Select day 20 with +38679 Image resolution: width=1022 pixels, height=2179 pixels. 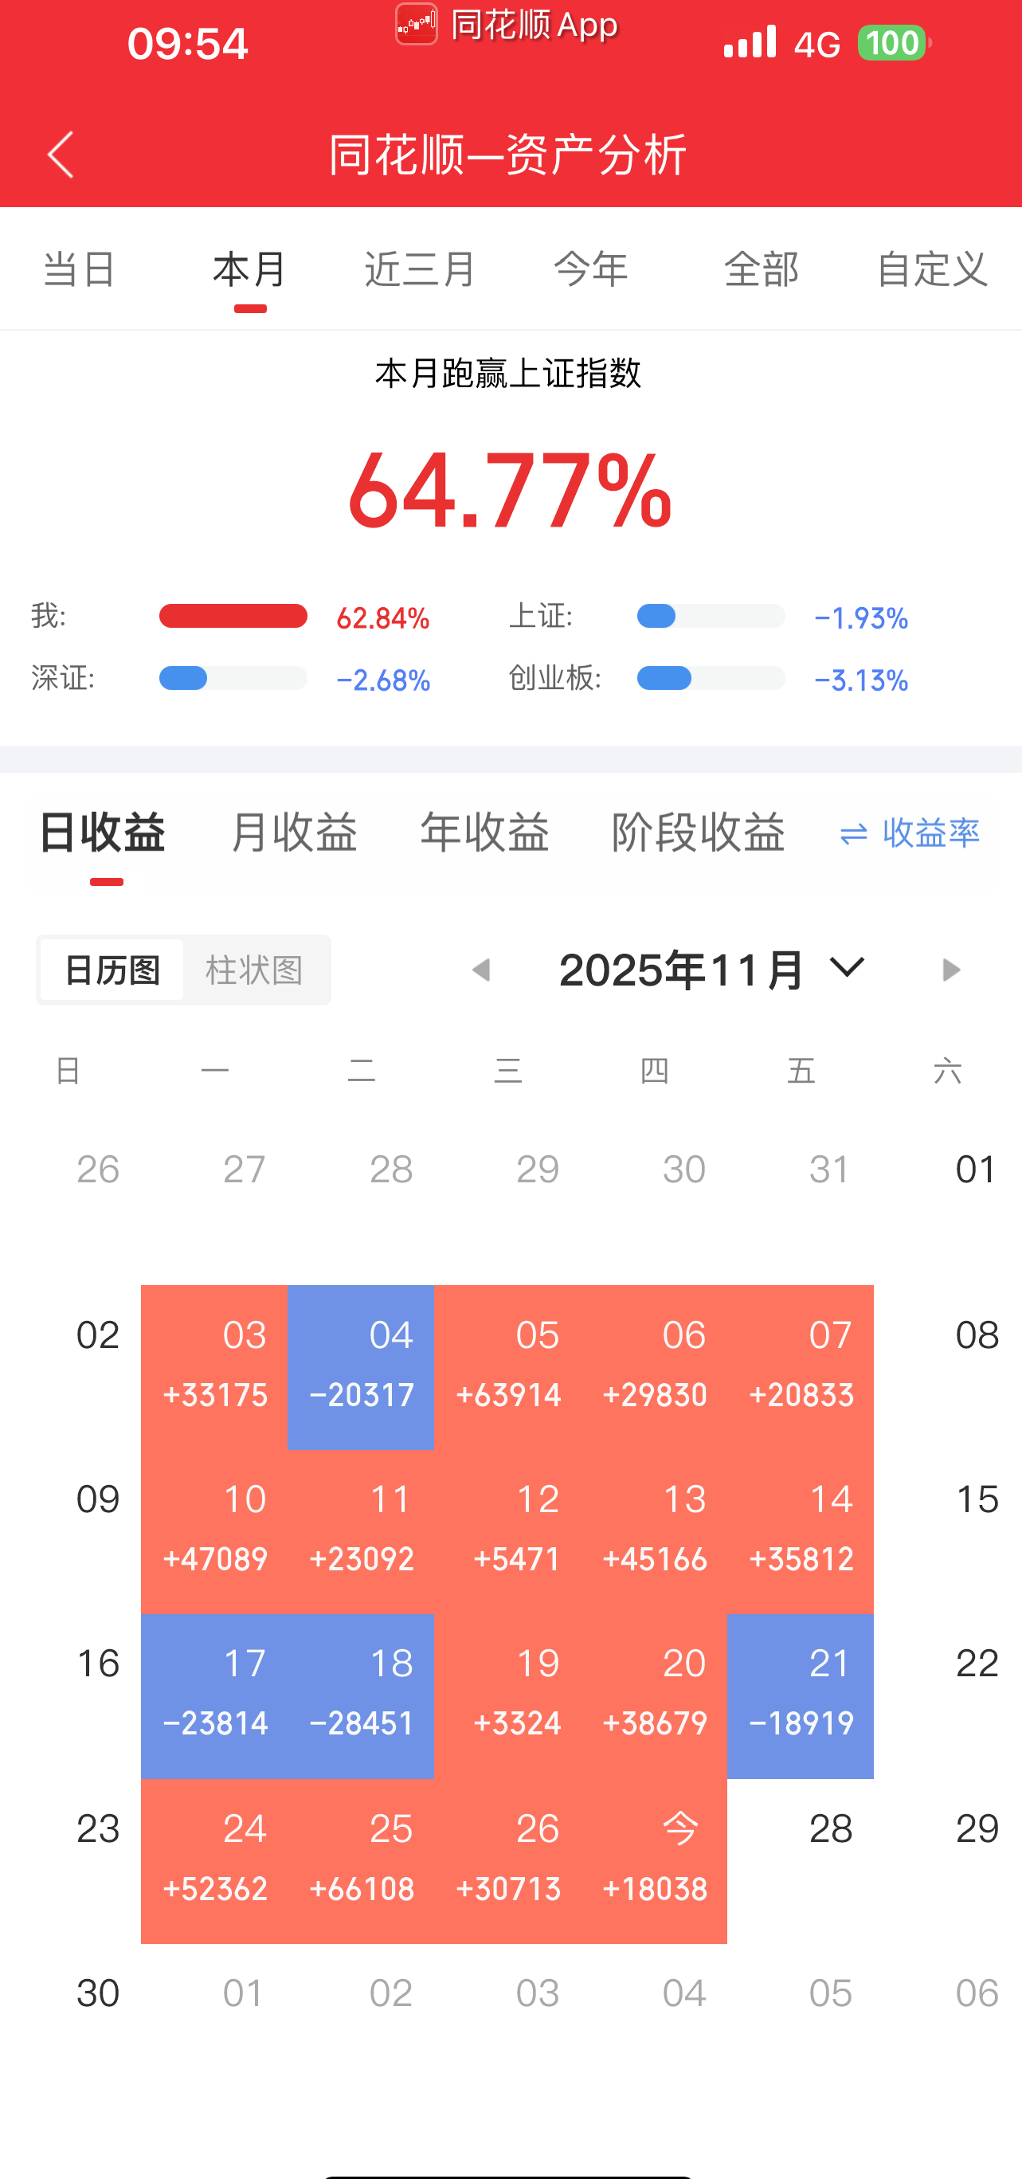tap(654, 1696)
